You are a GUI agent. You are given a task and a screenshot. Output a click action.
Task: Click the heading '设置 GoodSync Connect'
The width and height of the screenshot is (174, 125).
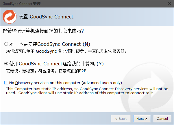[46, 17]
